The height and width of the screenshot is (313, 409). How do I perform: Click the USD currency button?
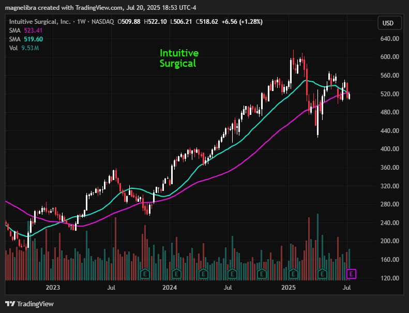point(389,23)
